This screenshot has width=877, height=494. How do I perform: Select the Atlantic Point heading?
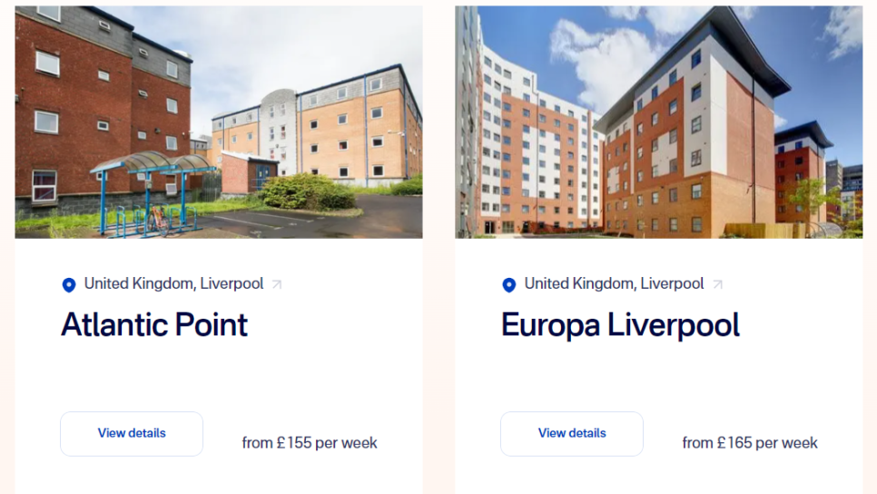coord(154,325)
